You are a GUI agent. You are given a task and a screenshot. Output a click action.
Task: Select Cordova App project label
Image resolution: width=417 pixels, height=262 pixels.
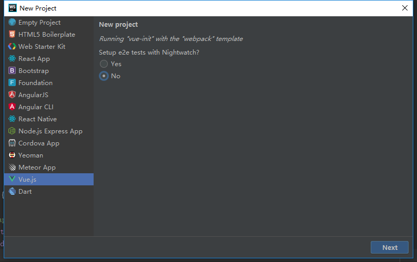coord(39,143)
